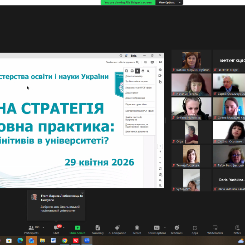The image size is (245, 245).
Task: Select Sydorenko's video tile
Action: coord(191,180)
